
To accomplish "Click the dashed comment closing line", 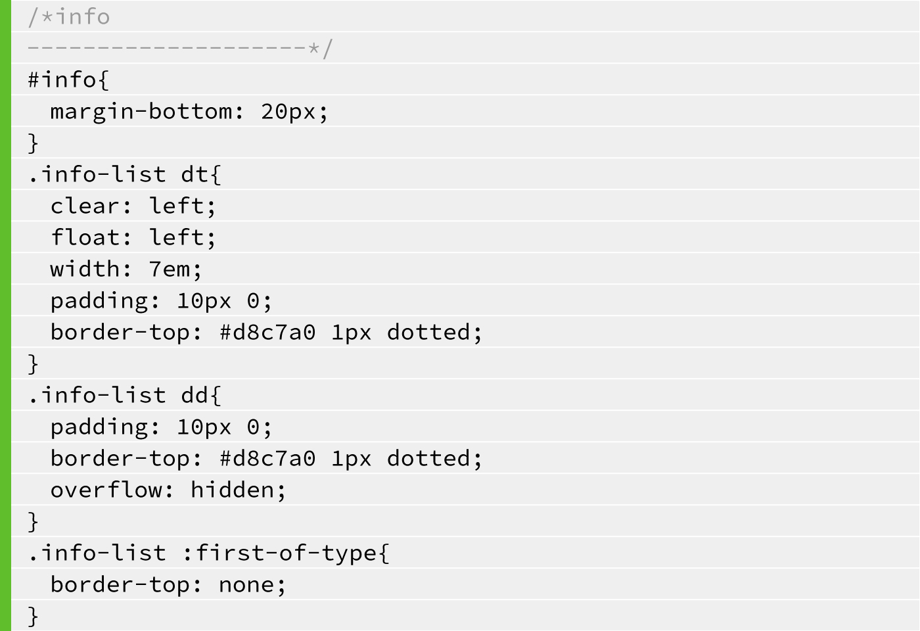I will tap(180, 48).
